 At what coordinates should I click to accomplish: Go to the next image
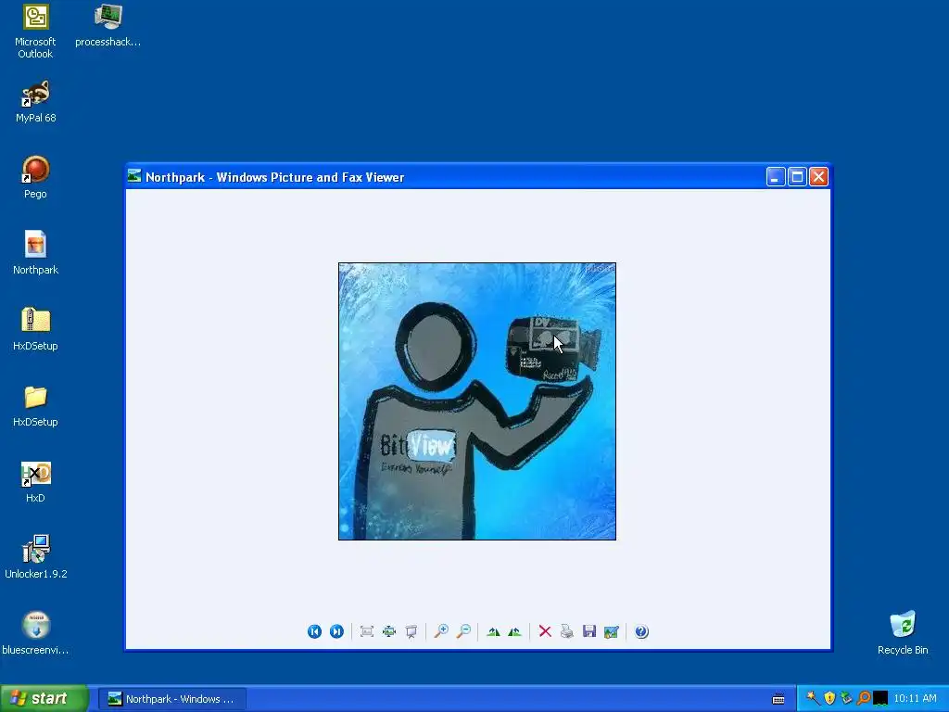(x=336, y=631)
